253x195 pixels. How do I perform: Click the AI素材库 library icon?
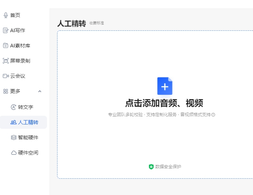[x=5, y=46]
